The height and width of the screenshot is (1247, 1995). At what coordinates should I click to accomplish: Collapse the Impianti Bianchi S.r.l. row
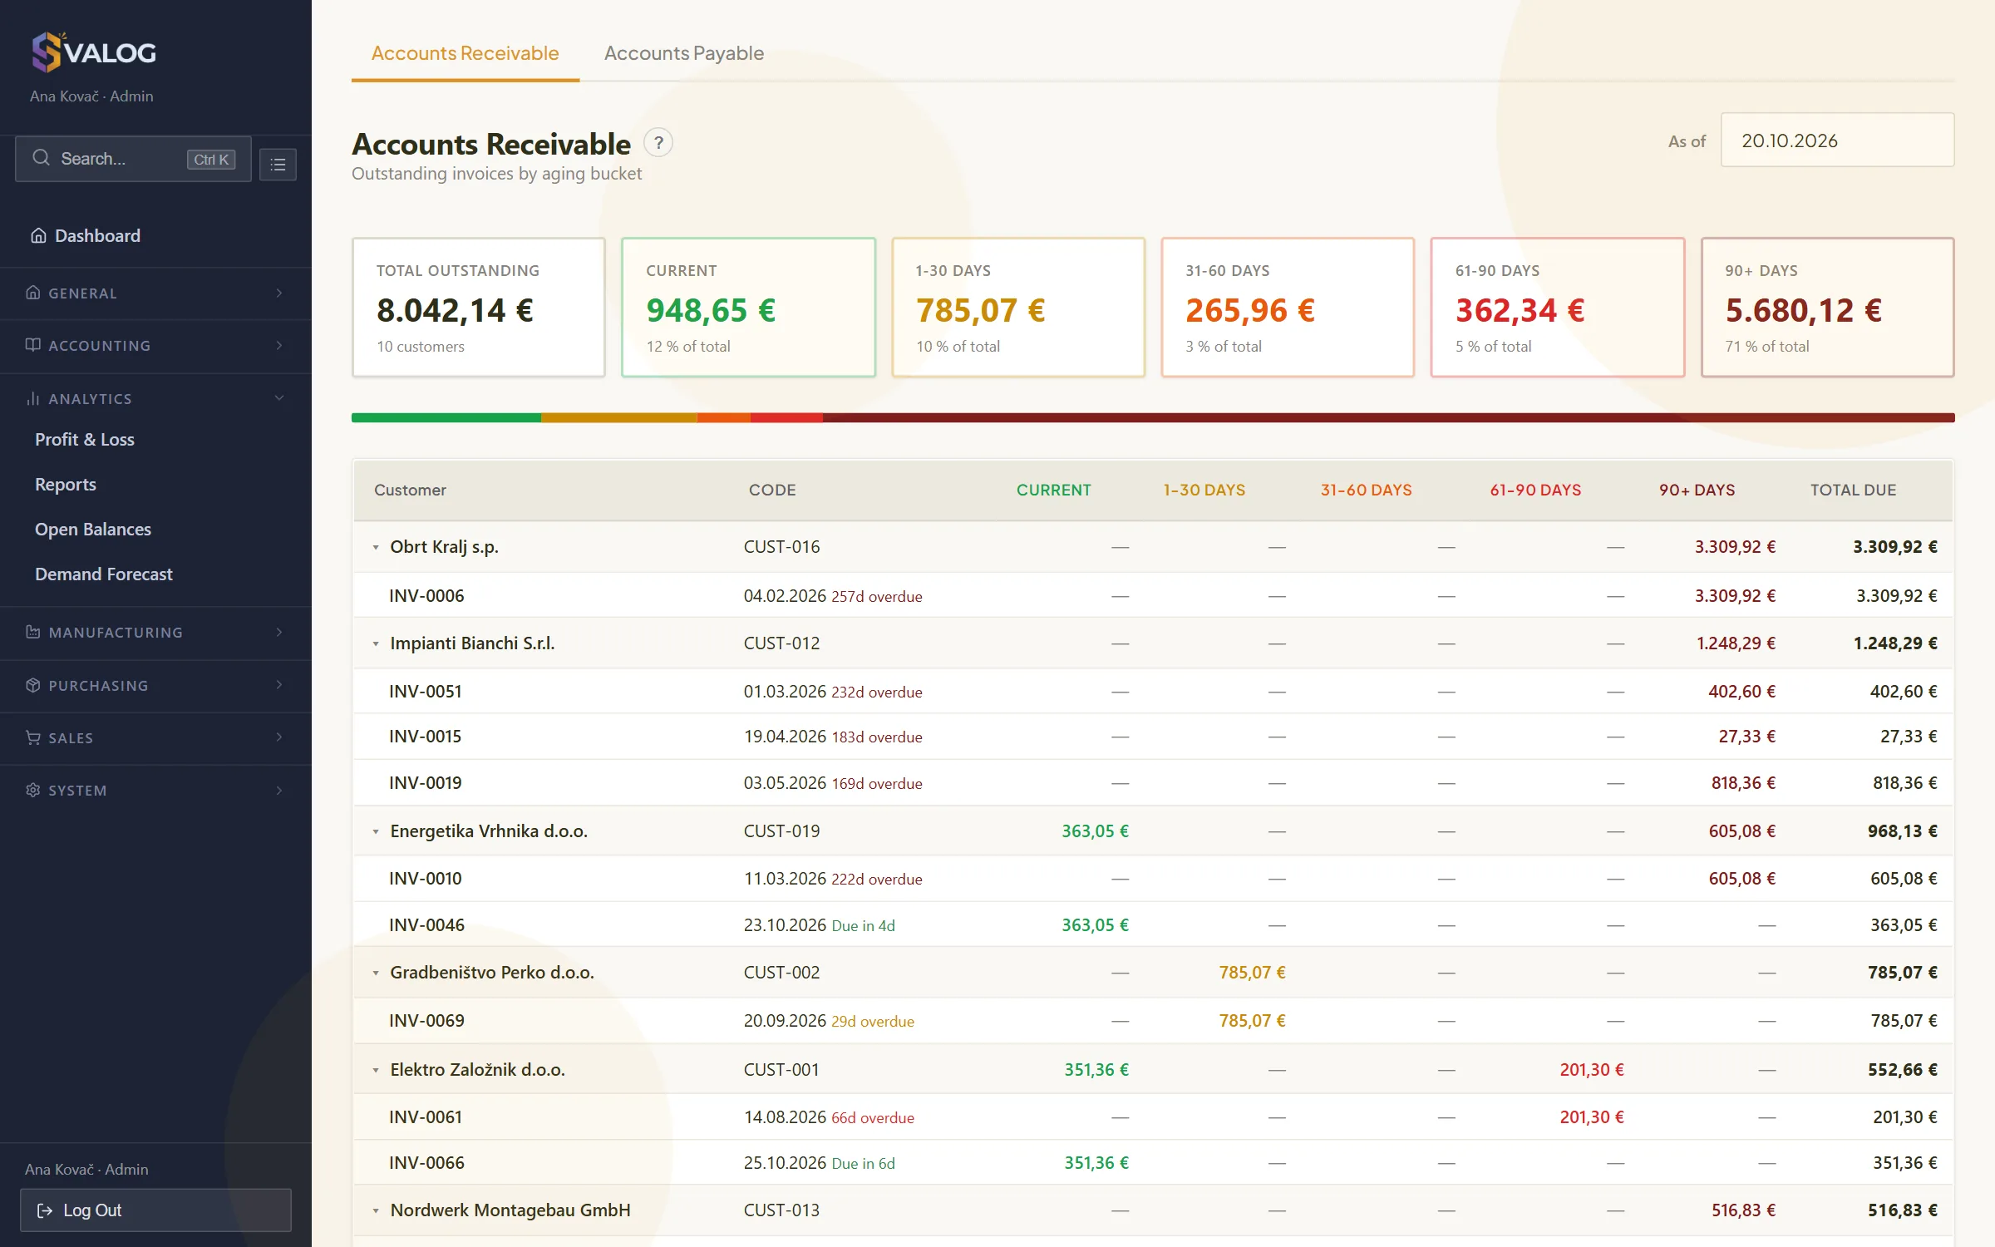click(376, 643)
